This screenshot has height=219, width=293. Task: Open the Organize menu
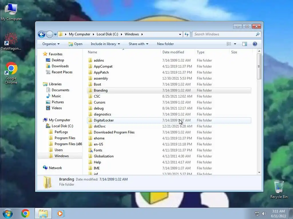click(51, 44)
